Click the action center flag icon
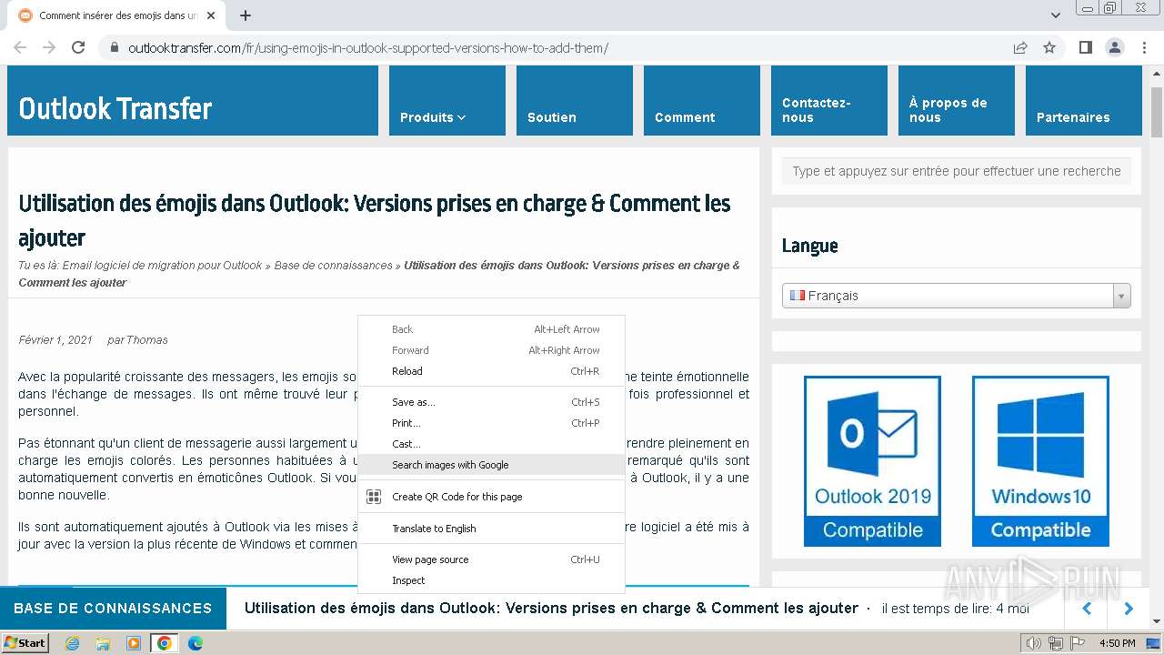Screen dimensions: 1164x655 point(1077,643)
